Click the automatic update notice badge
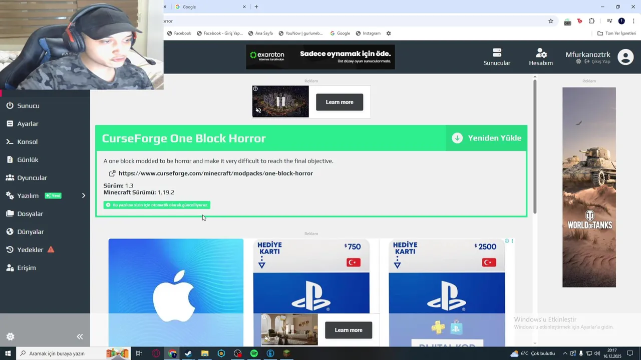Viewport: 641px width, 360px height. click(157, 205)
